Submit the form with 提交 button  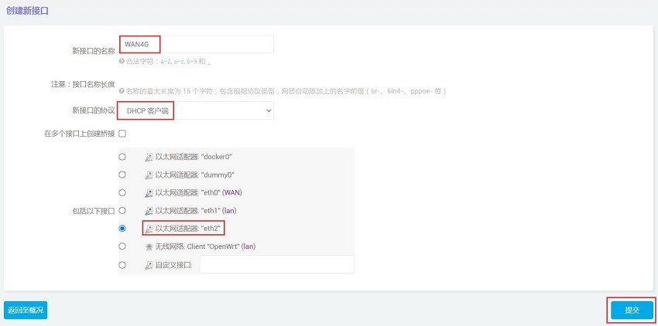click(x=632, y=310)
